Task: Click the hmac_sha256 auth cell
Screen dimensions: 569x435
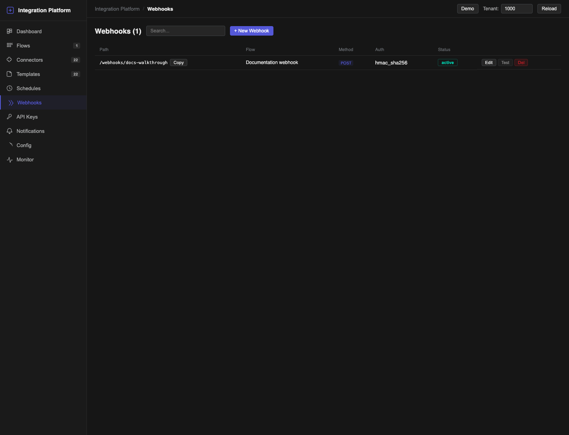Action: tap(391, 62)
